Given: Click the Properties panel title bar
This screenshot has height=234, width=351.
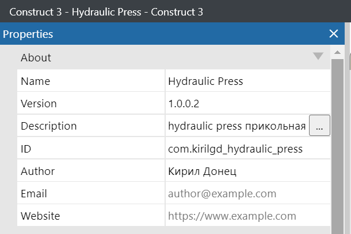Looking at the screenshot, I should point(172,34).
